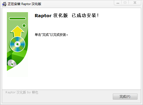
Task: Click 已成功安装 in the heading
Action: coord(84,15)
